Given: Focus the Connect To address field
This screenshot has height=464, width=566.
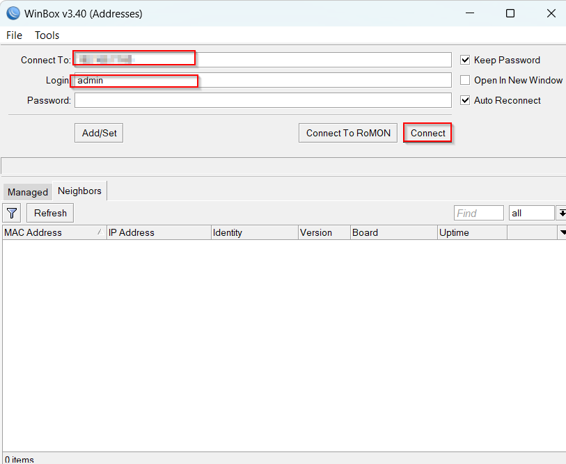Looking at the screenshot, I should pyautogui.click(x=263, y=60).
